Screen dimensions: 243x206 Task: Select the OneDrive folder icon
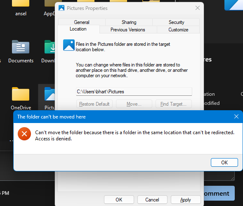coord(21,94)
